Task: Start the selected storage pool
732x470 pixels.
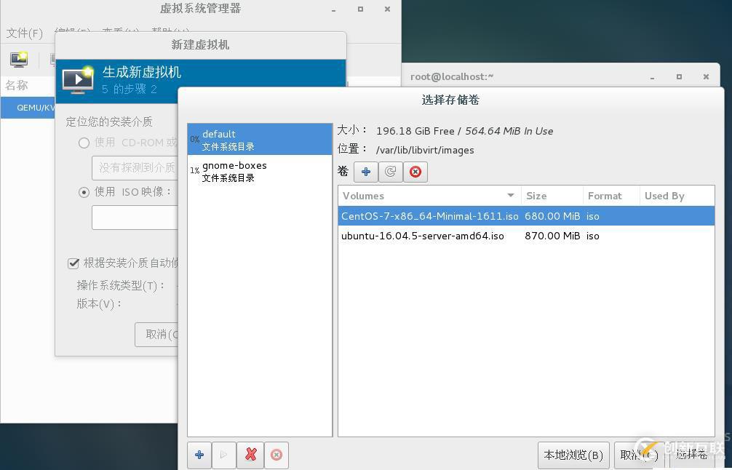Action: (223, 455)
